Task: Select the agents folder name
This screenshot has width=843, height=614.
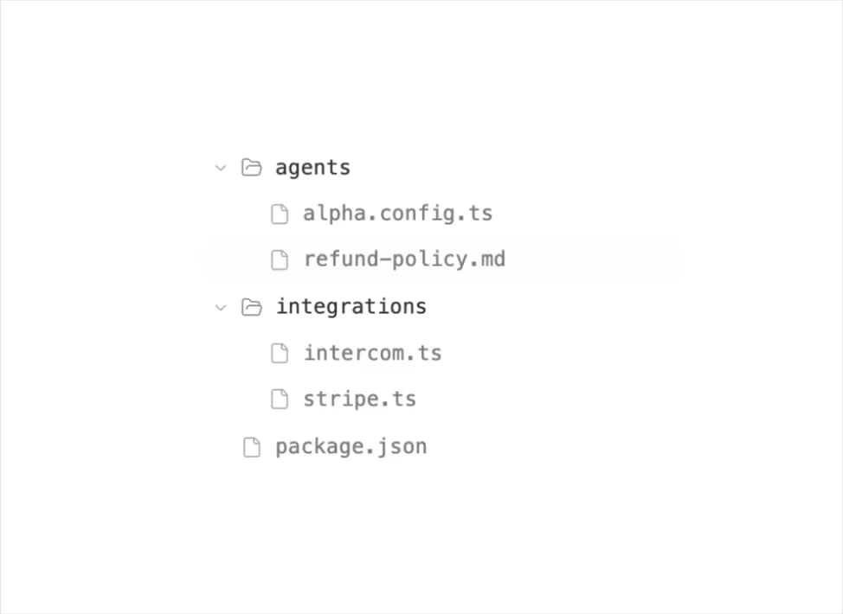Action: coord(313,168)
